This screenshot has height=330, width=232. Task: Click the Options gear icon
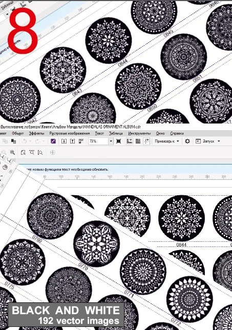click(x=187, y=141)
